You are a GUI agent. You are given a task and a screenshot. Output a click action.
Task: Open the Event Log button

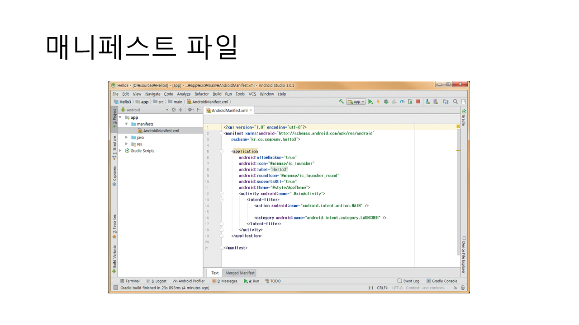point(408,281)
